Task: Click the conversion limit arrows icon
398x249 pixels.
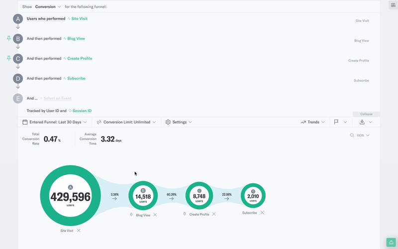Action: [x=99, y=122]
